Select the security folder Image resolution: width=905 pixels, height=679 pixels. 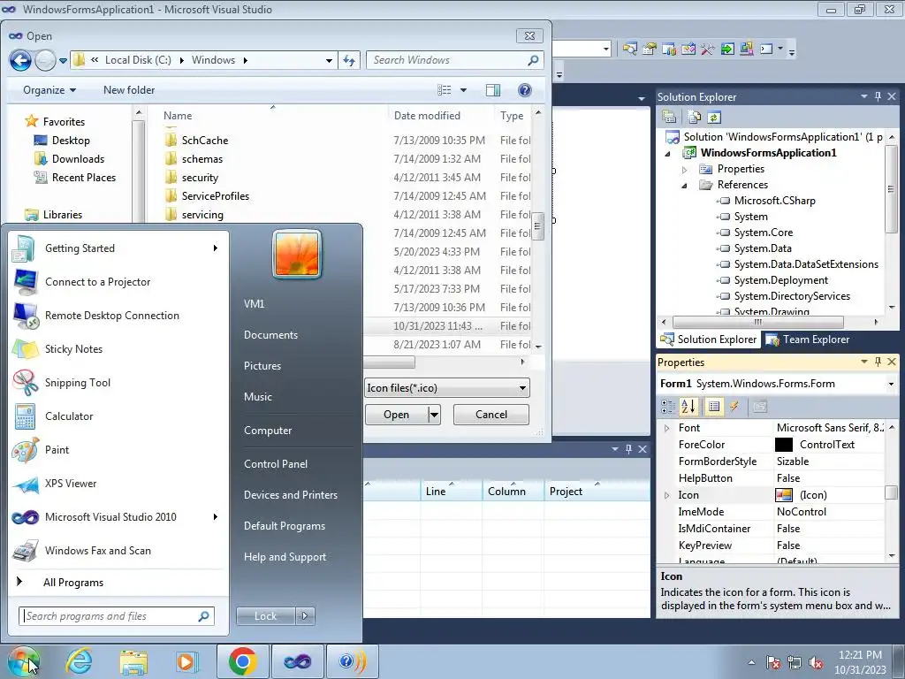(200, 178)
